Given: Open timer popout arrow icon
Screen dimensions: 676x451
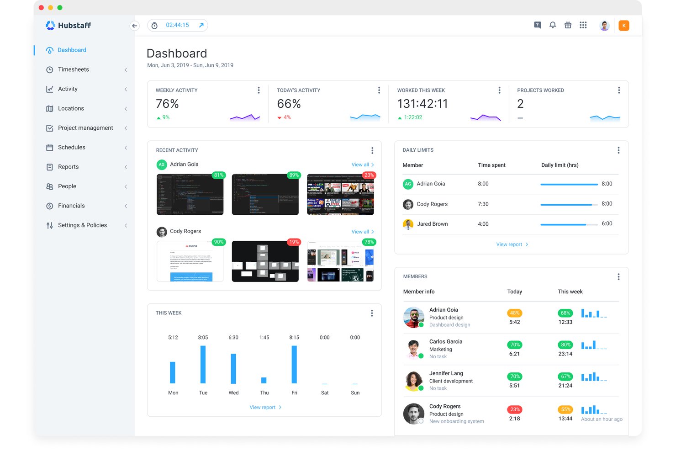Looking at the screenshot, I should click(201, 25).
